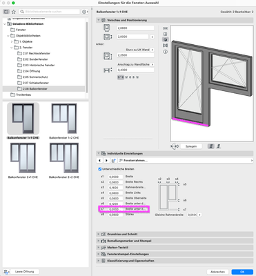Click the library search field

[49, 12]
